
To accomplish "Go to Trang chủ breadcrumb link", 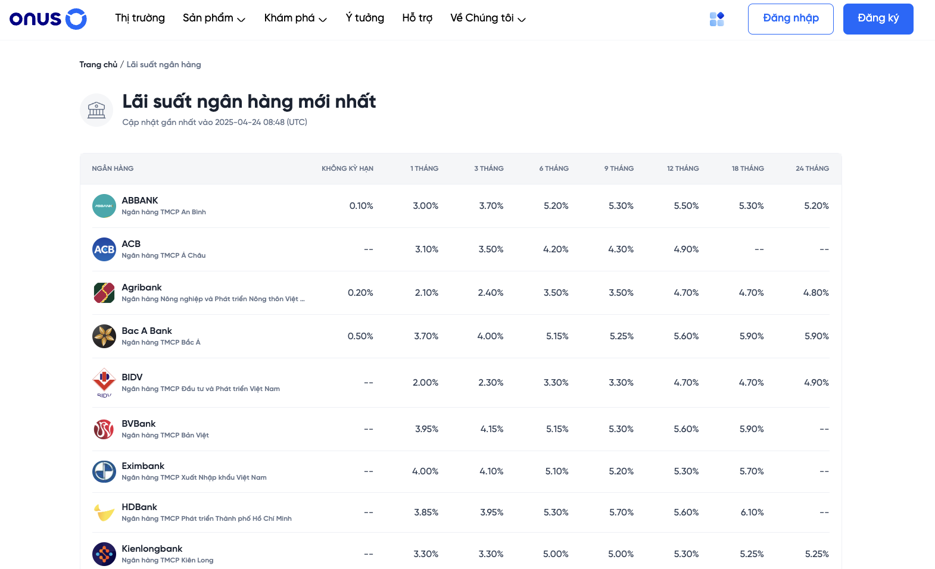I will (x=98, y=65).
